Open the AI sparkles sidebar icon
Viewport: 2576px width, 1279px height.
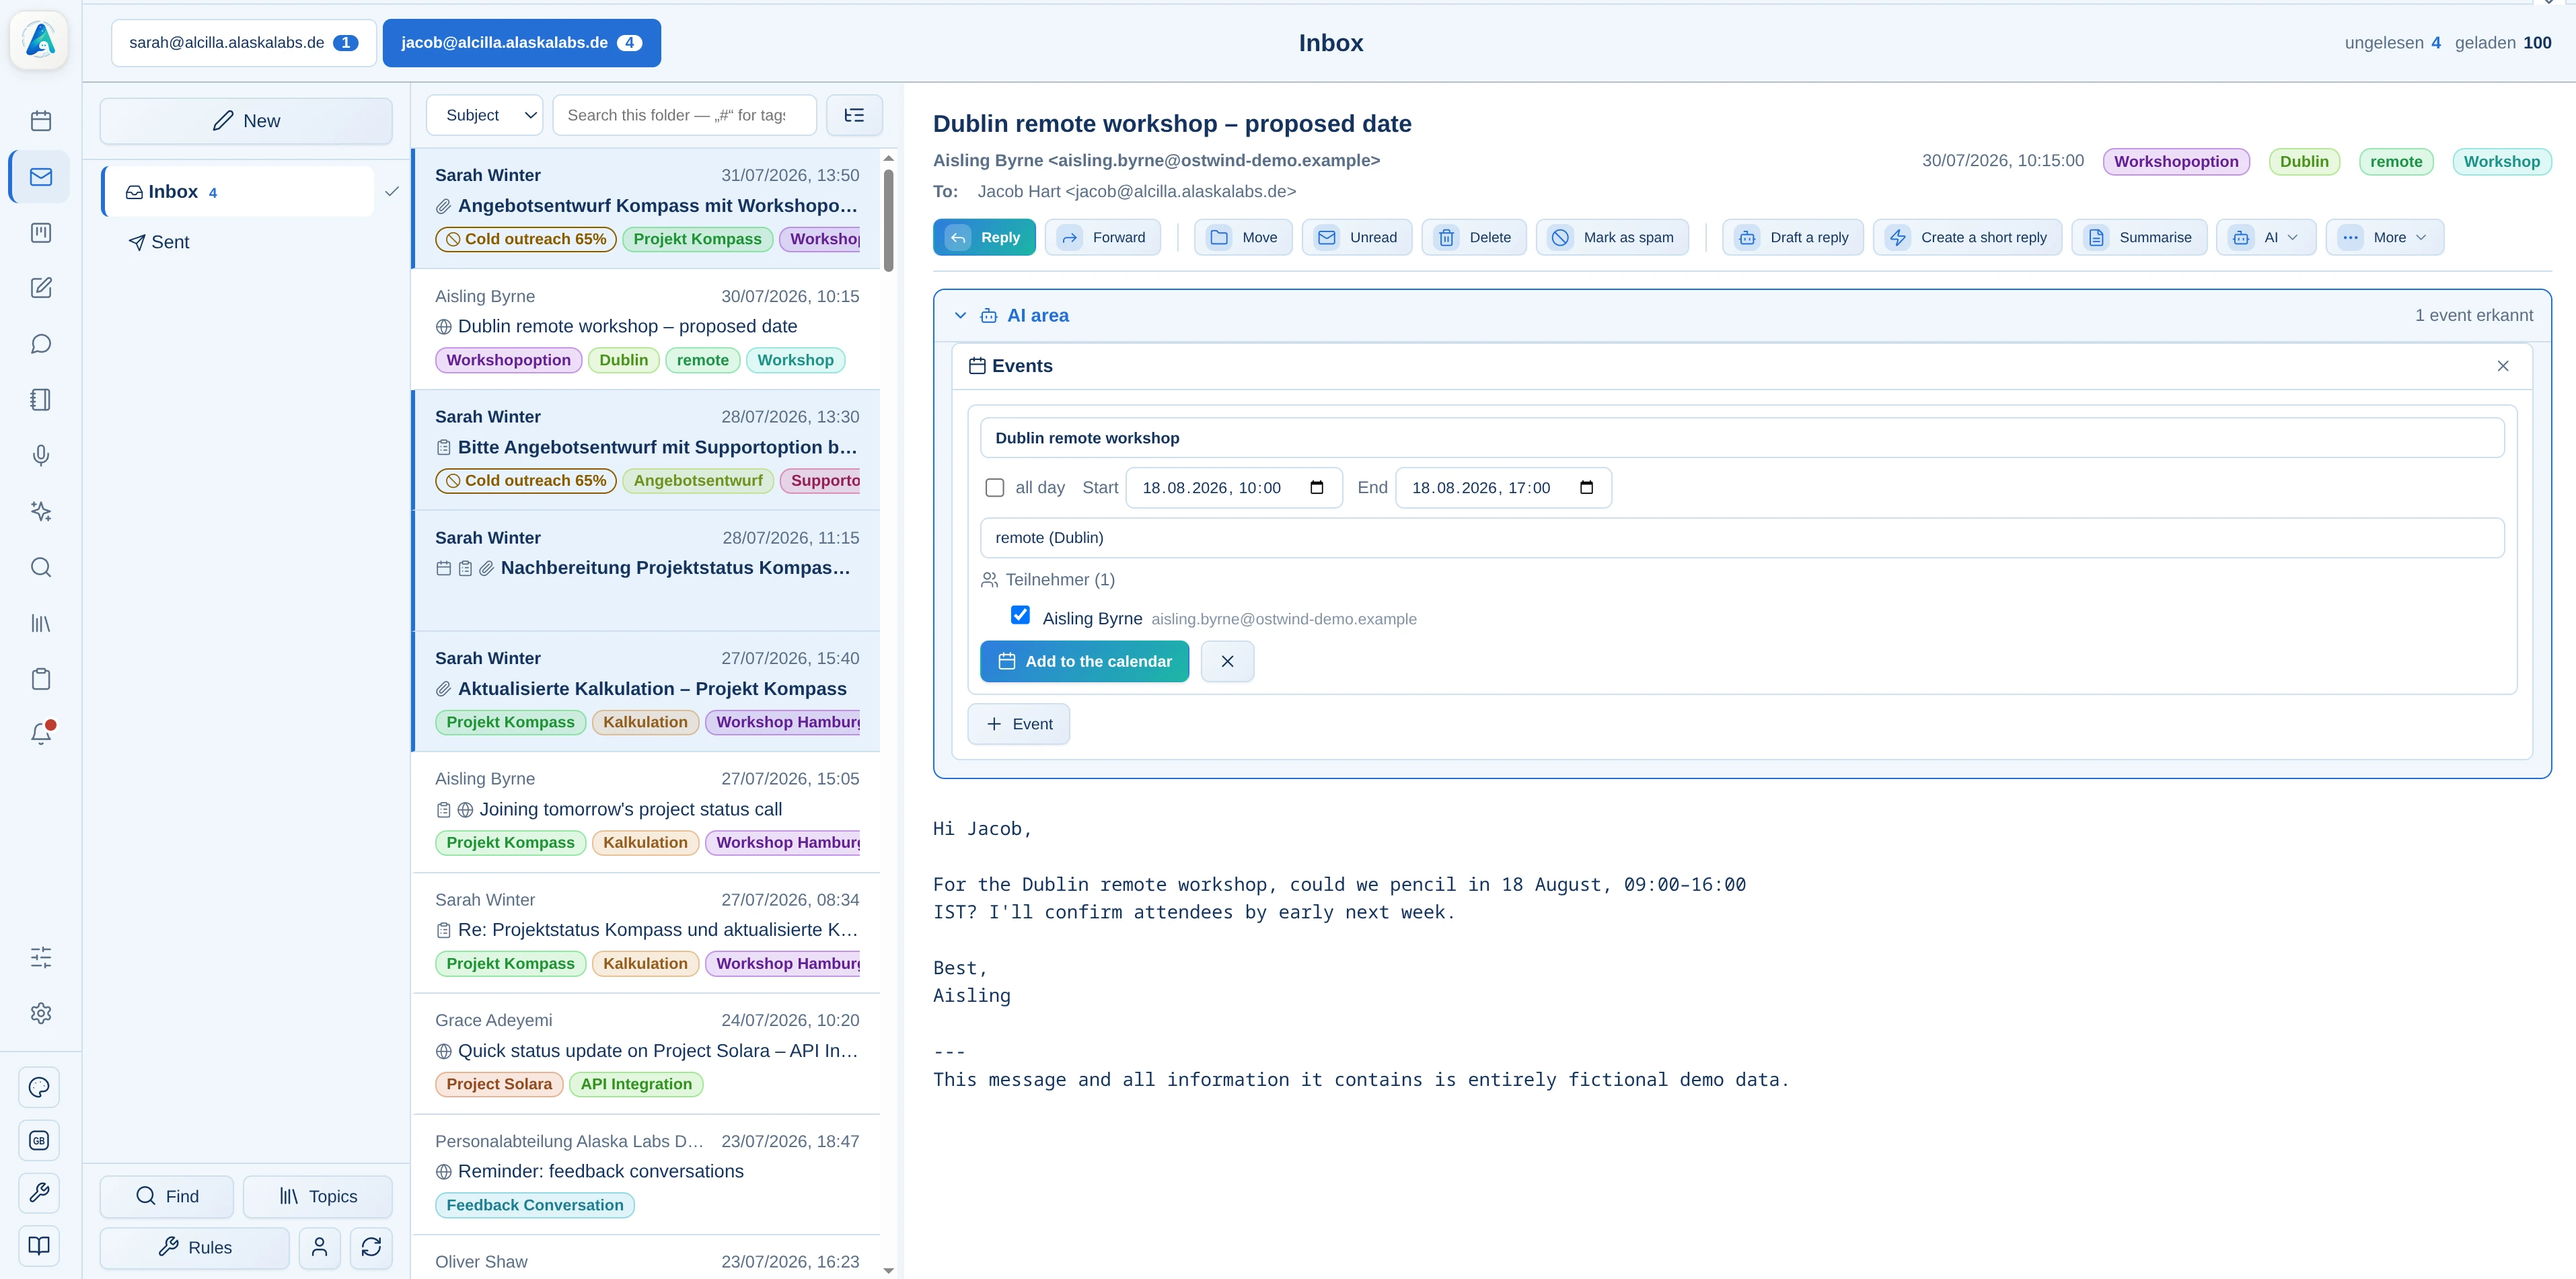[41, 512]
